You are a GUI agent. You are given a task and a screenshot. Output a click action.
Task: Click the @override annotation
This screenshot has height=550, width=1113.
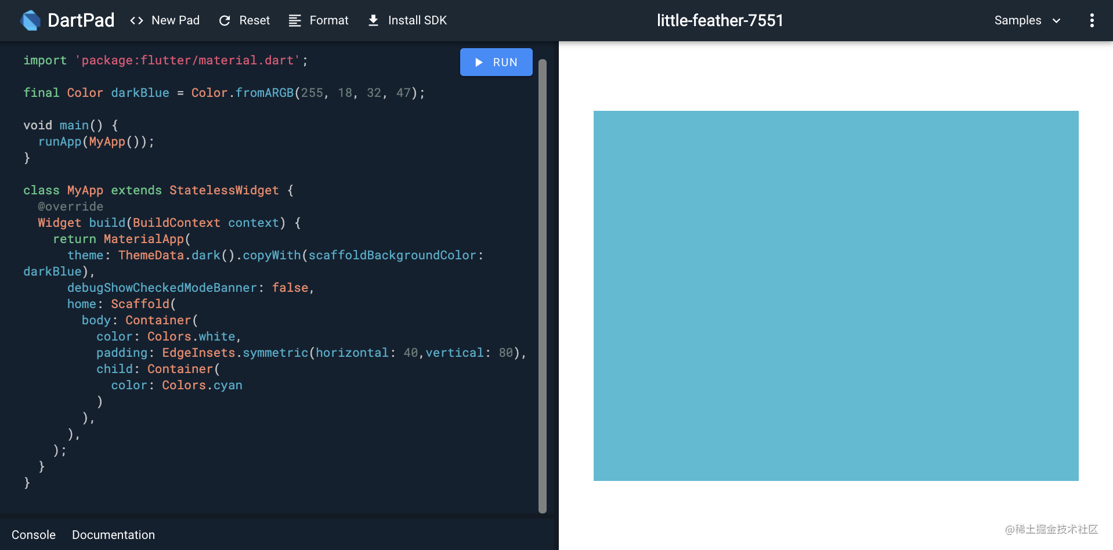pos(71,207)
